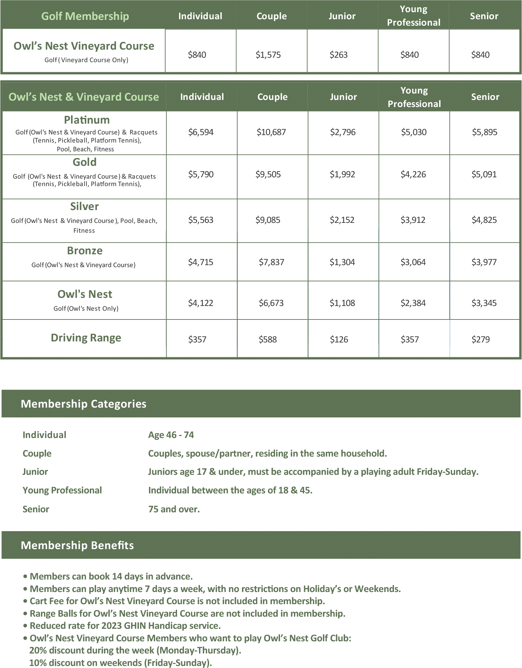Click the $5,563 Silver individual price
Viewport: 522px width, 668px height.
click(201, 220)
